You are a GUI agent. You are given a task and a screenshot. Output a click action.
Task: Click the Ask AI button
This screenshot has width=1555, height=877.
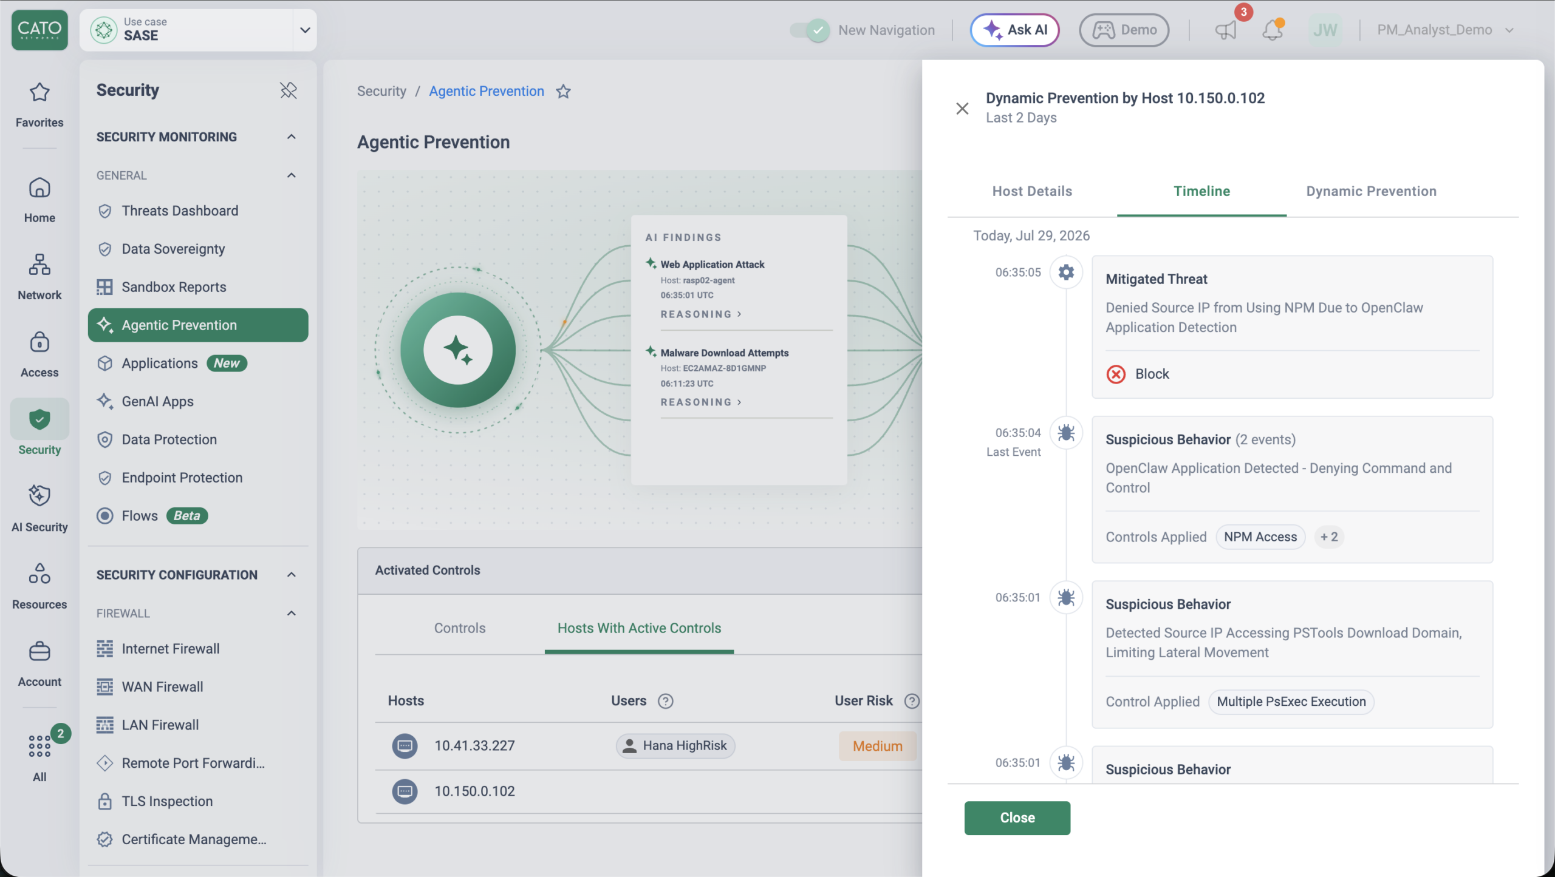(1014, 30)
